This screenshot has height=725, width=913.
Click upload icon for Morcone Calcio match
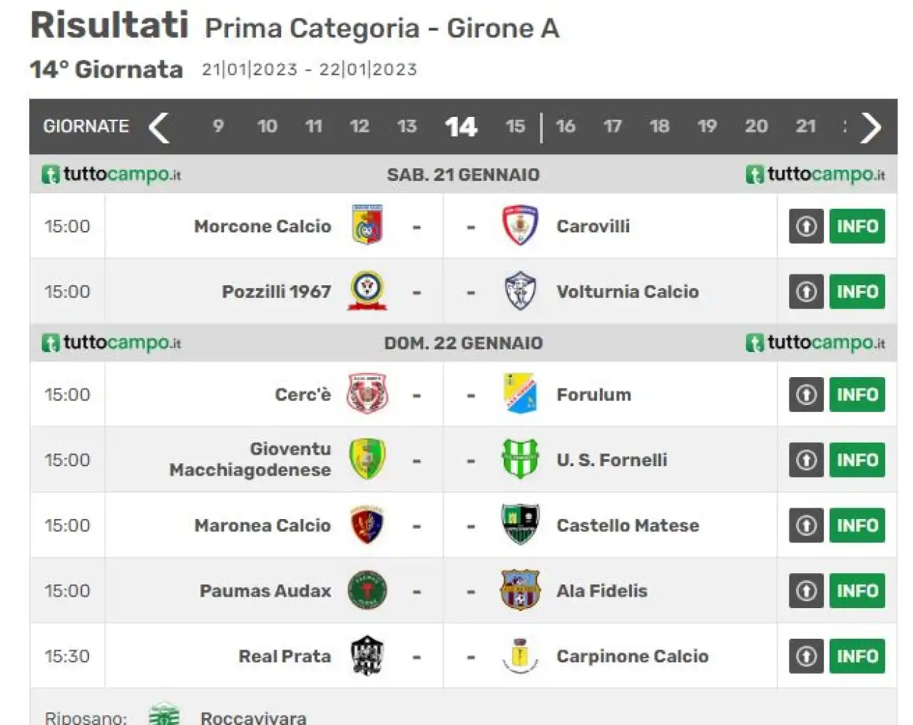point(806,226)
